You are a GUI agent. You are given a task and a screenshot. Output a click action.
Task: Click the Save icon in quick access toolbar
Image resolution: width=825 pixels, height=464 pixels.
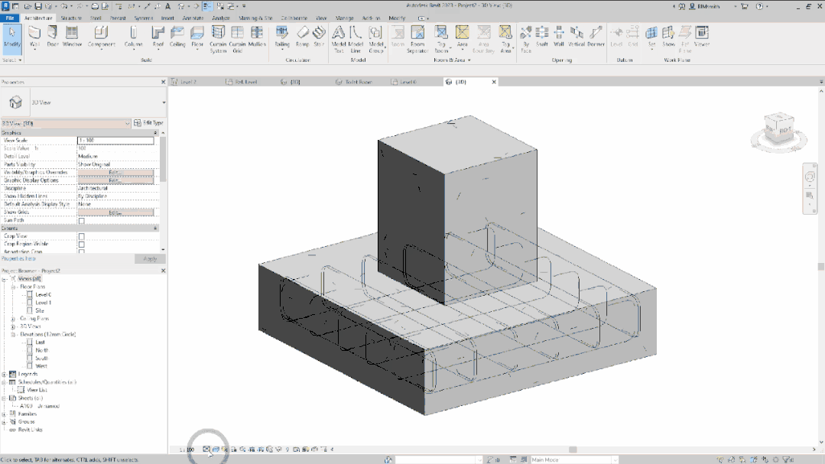tap(38, 6)
